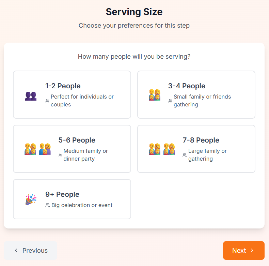Screen dimensions: 269x266
Task: Click the family emoji on 3-4 People
Action: (x=155, y=95)
